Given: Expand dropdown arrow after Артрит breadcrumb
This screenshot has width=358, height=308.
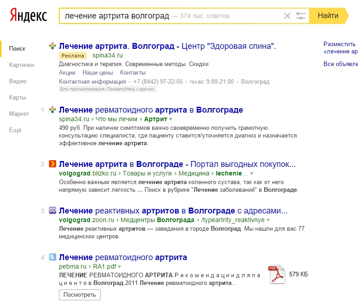Looking at the screenshot, I should coord(170,119).
